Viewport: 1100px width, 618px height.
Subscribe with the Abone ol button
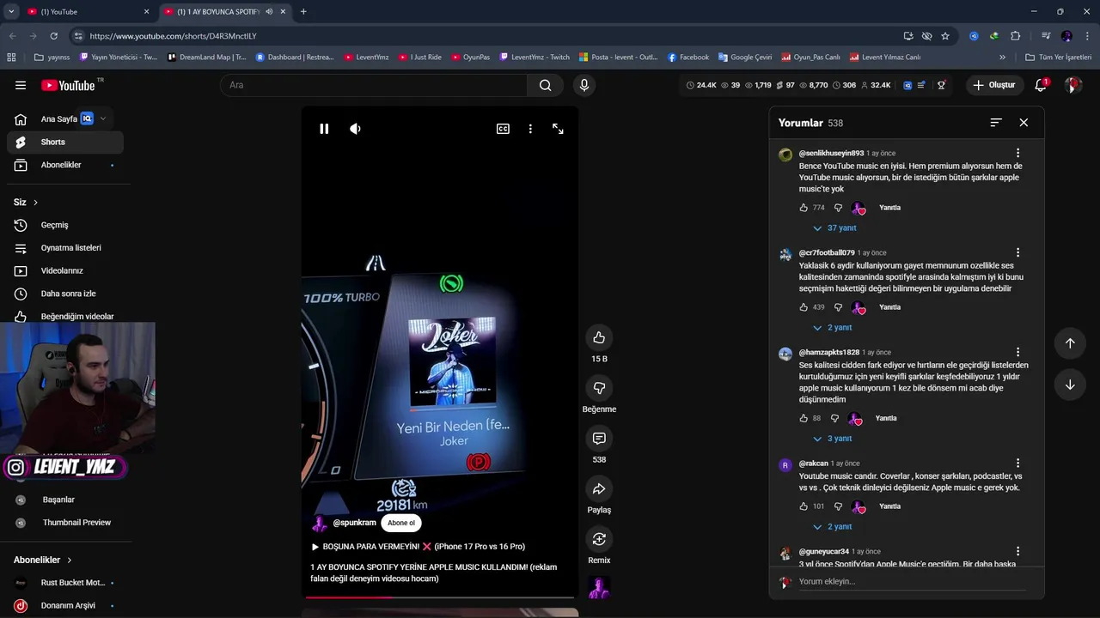click(401, 523)
